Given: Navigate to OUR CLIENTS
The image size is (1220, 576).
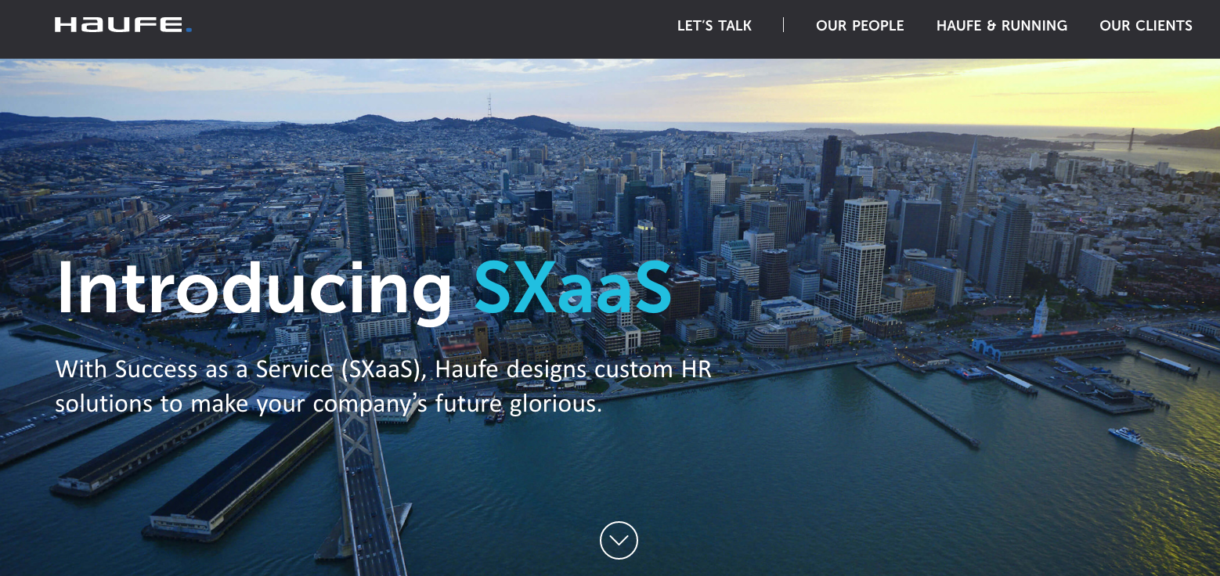Looking at the screenshot, I should point(1146,26).
